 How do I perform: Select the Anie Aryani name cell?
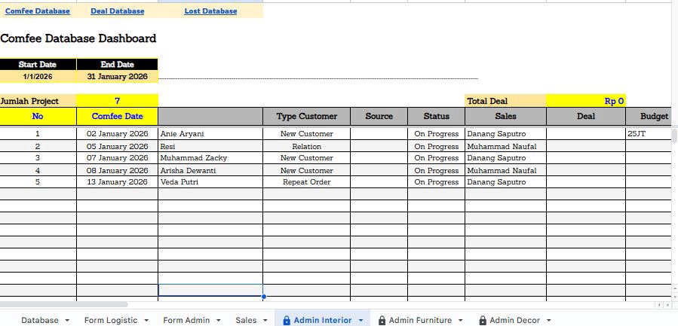210,134
